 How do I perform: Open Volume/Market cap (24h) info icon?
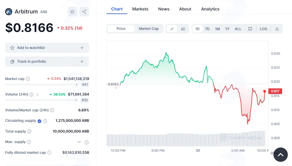tap(52, 110)
